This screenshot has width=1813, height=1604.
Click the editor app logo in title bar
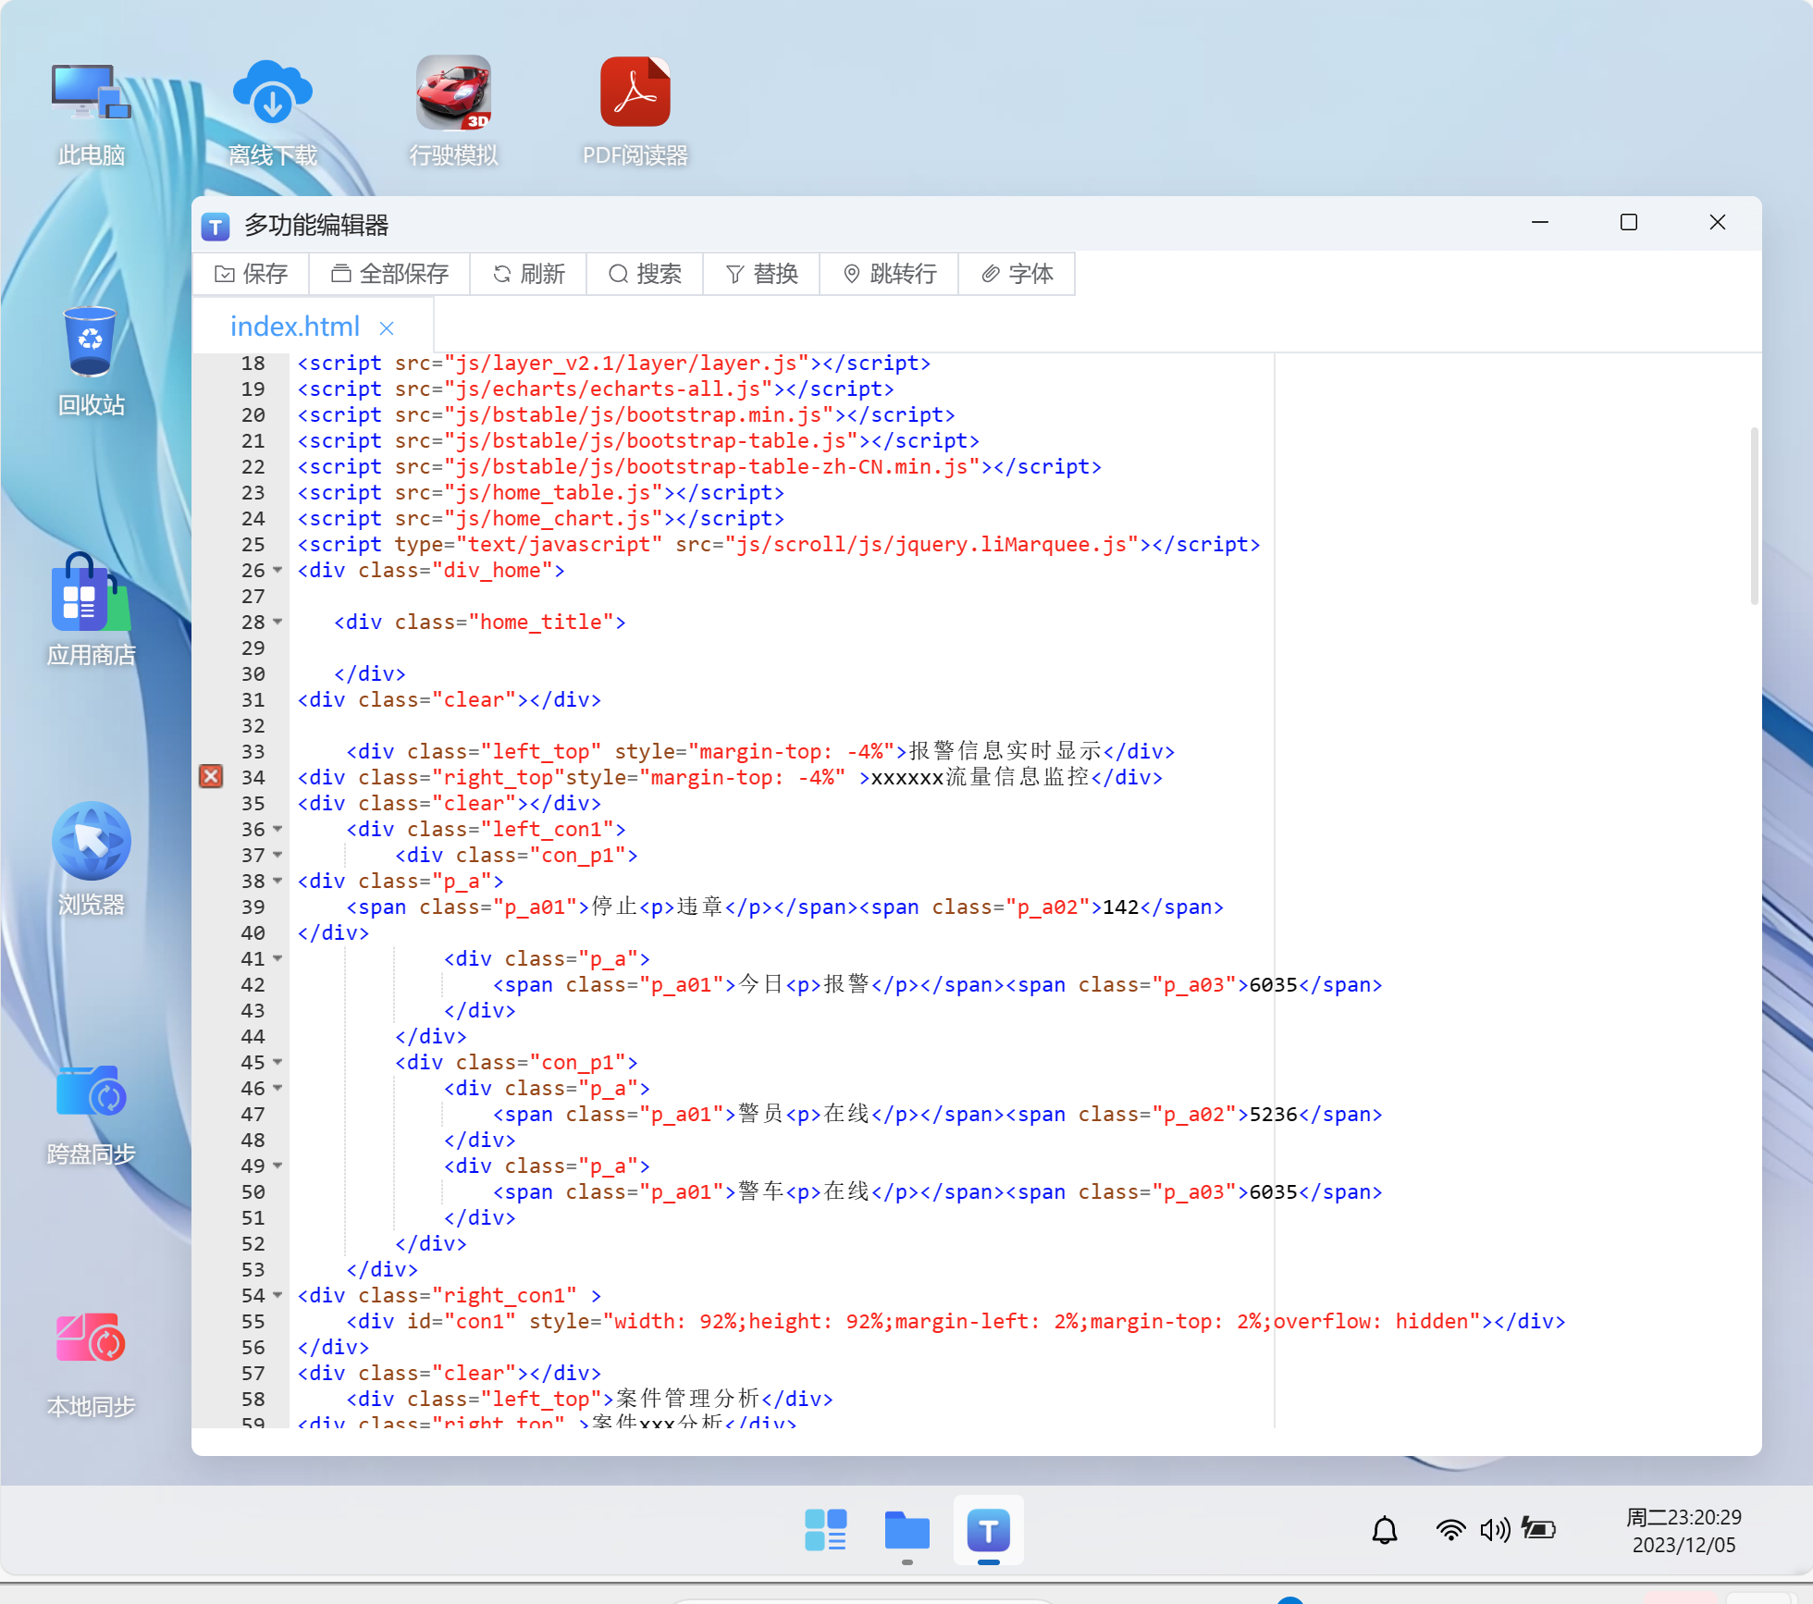216,226
